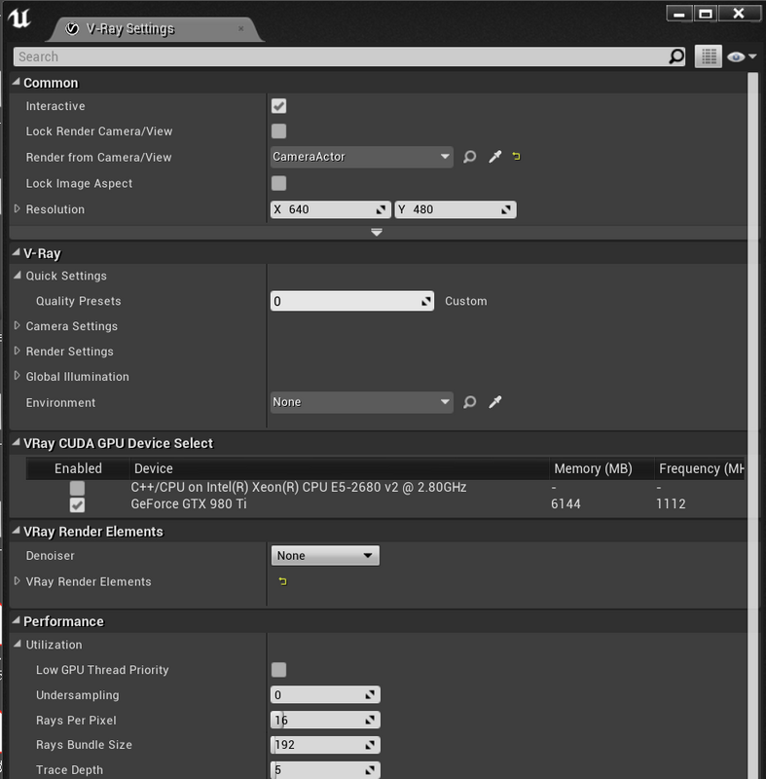Click the Rays Per Pixel slider field
766x779 pixels.
coord(325,720)
